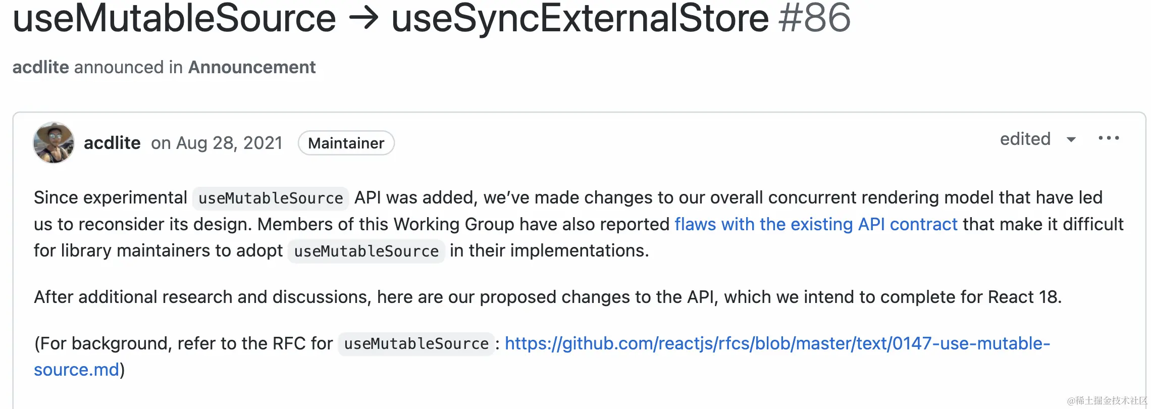Image resolution: width=1151 pixels, height=409 pixels.
Task: Click useMutableSource code after 'Since experimental'
Action: 271,198
